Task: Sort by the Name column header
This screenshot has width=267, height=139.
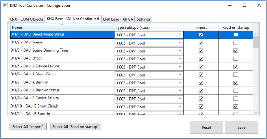Action: point(62,28)
